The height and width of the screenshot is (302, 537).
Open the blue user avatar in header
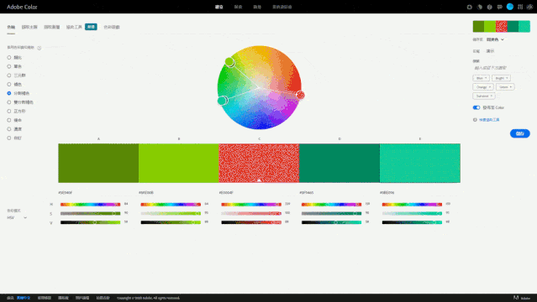click(x=510, y=7)
